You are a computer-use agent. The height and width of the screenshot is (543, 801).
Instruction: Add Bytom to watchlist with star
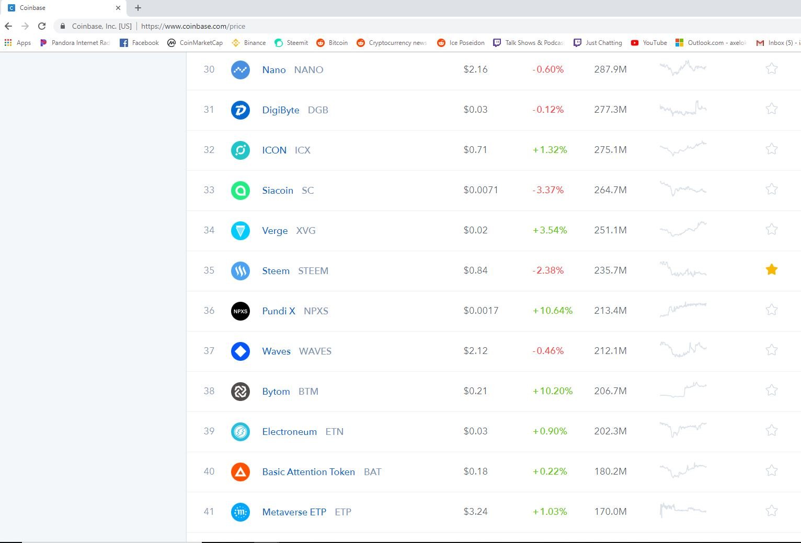772,390
